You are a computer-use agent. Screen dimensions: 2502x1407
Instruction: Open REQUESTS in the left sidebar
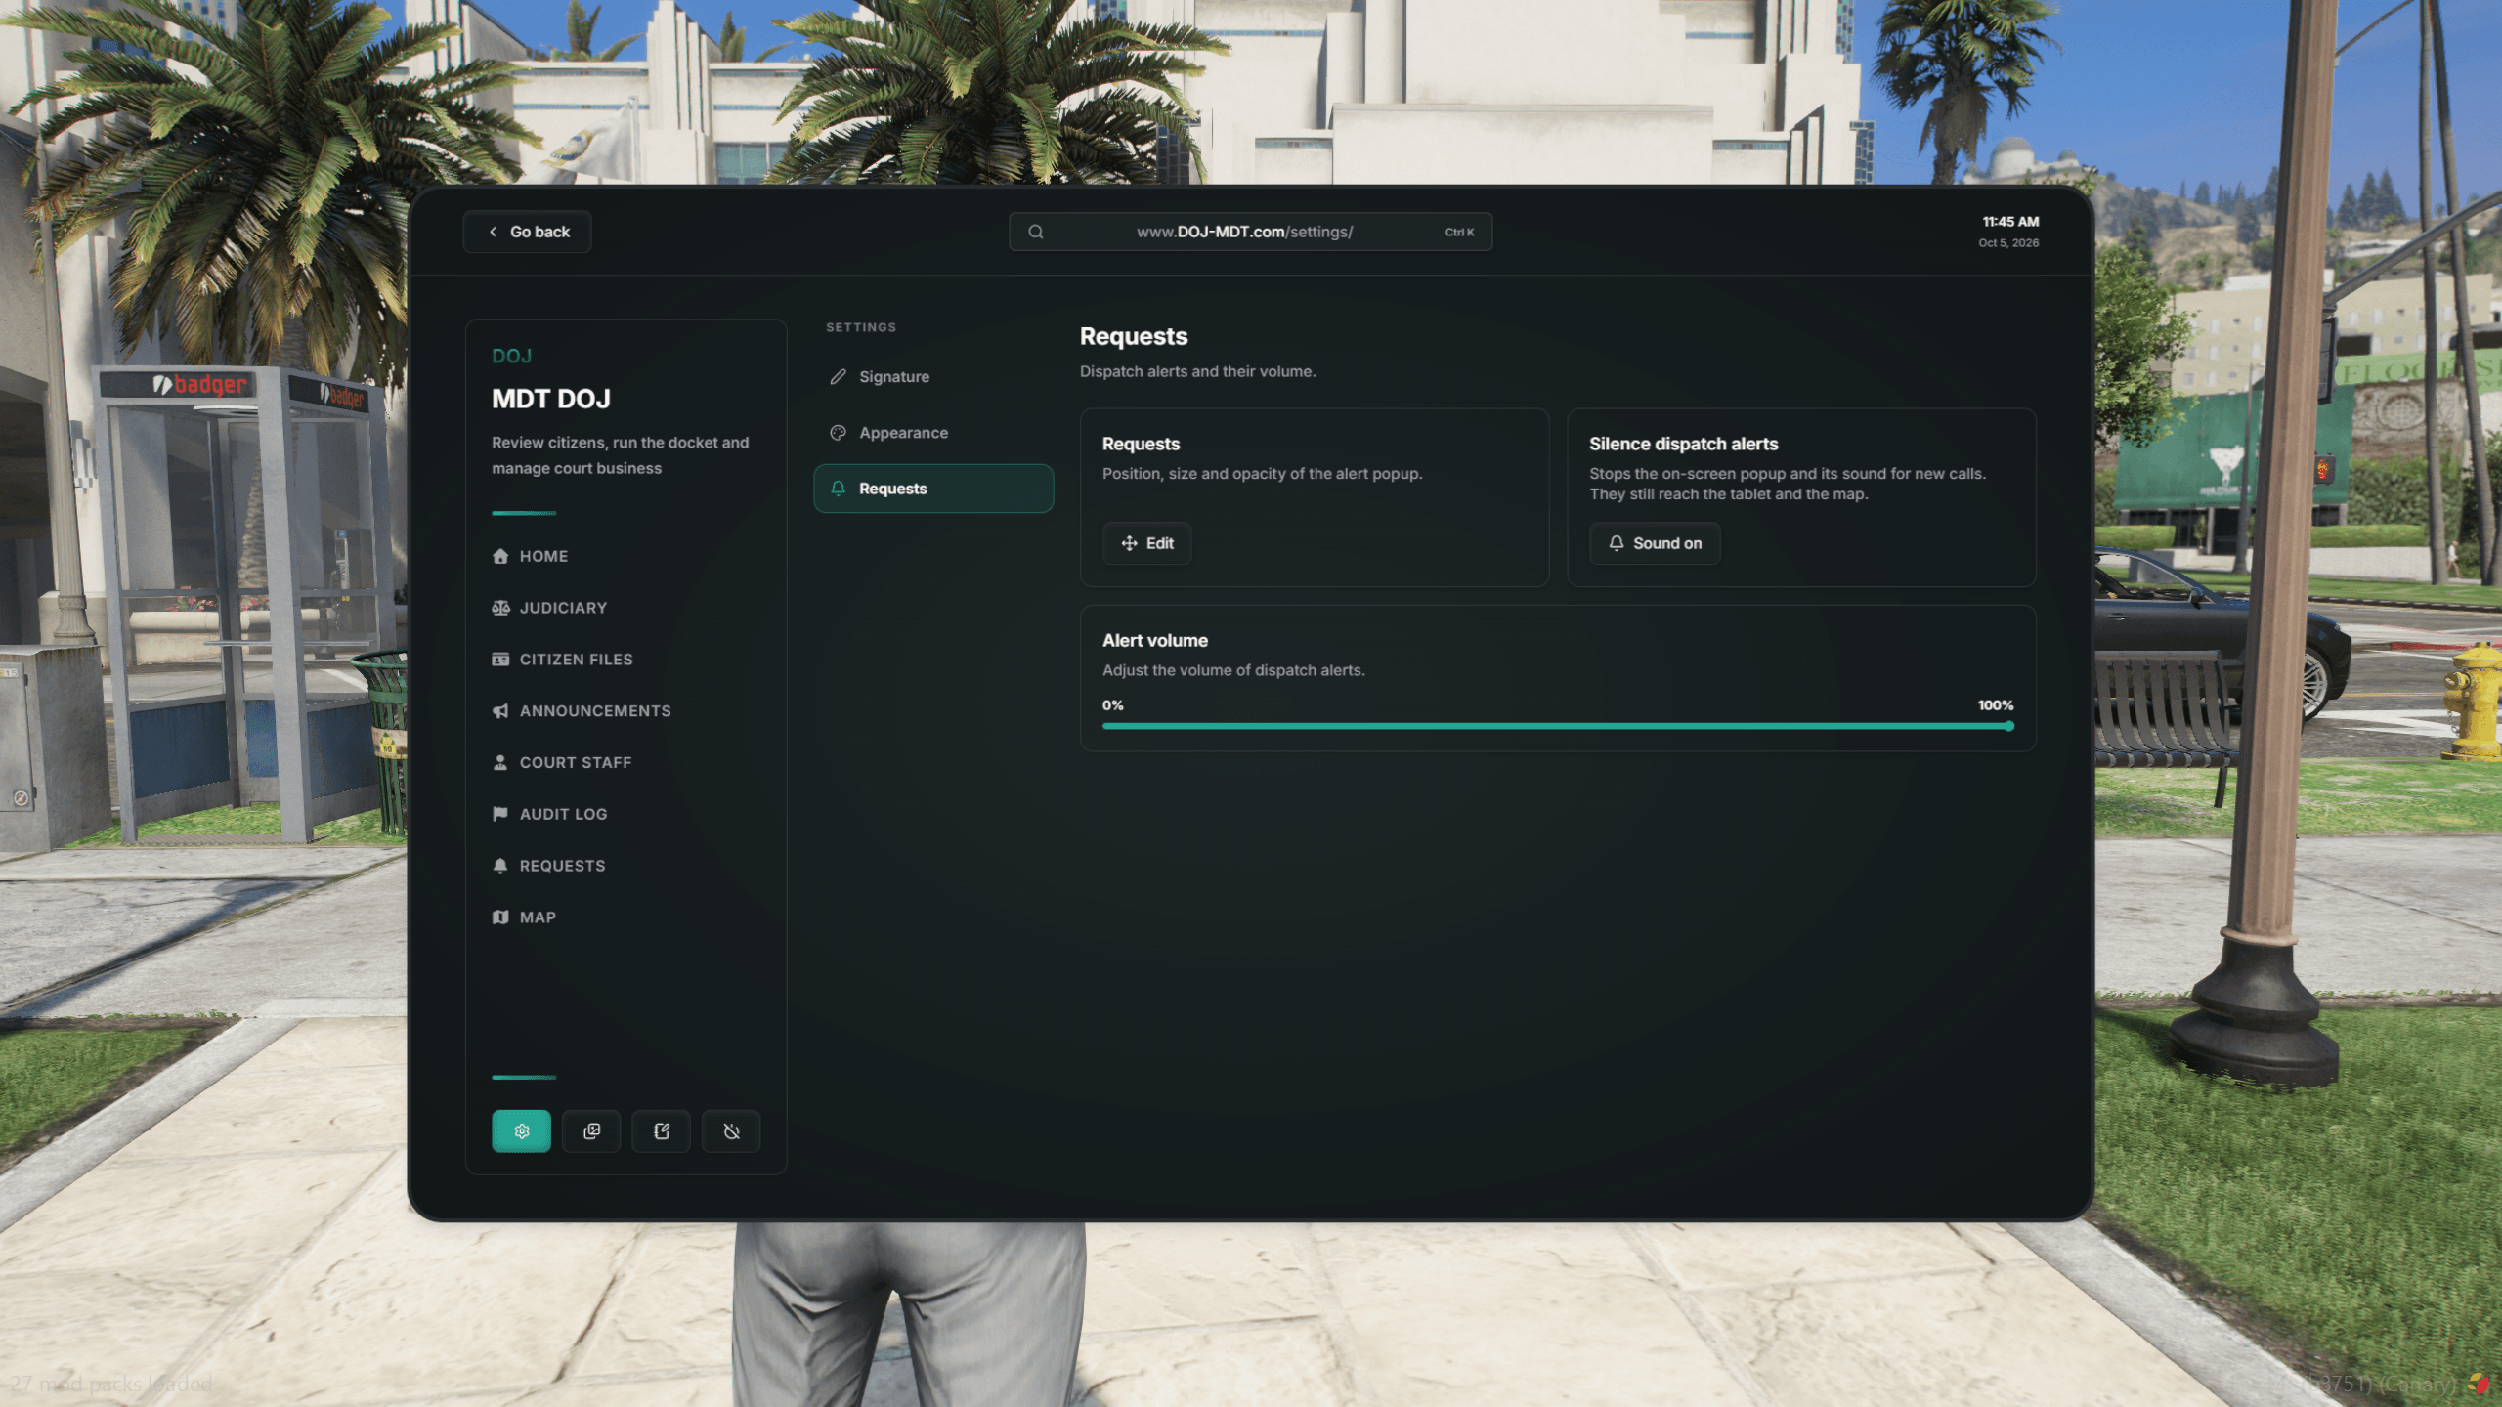(548, 866)
